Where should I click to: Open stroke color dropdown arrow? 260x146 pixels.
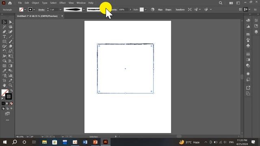coord(34,10)
